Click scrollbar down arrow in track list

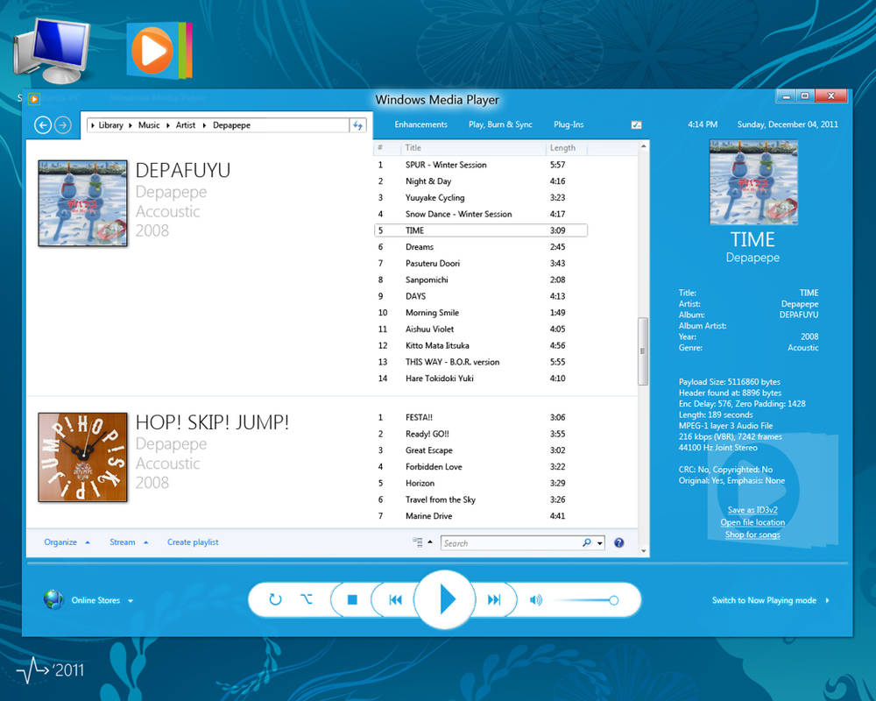point(643,550)
